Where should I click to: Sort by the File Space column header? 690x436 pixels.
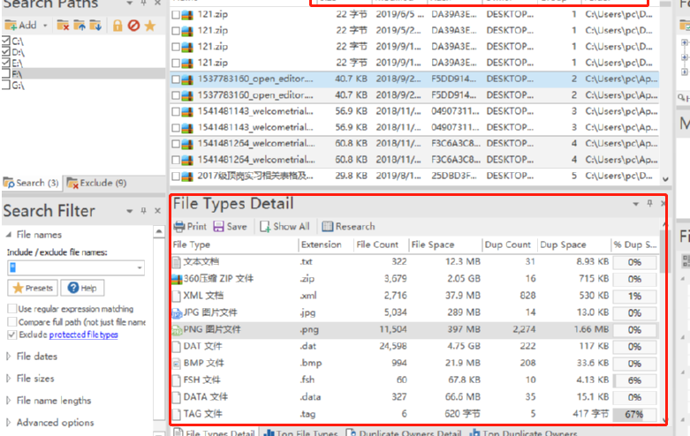pos(445,244)
